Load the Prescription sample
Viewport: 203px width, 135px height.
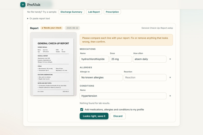coord(112,12)
